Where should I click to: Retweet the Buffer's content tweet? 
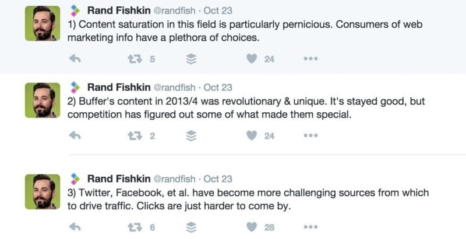pos(135,136)
